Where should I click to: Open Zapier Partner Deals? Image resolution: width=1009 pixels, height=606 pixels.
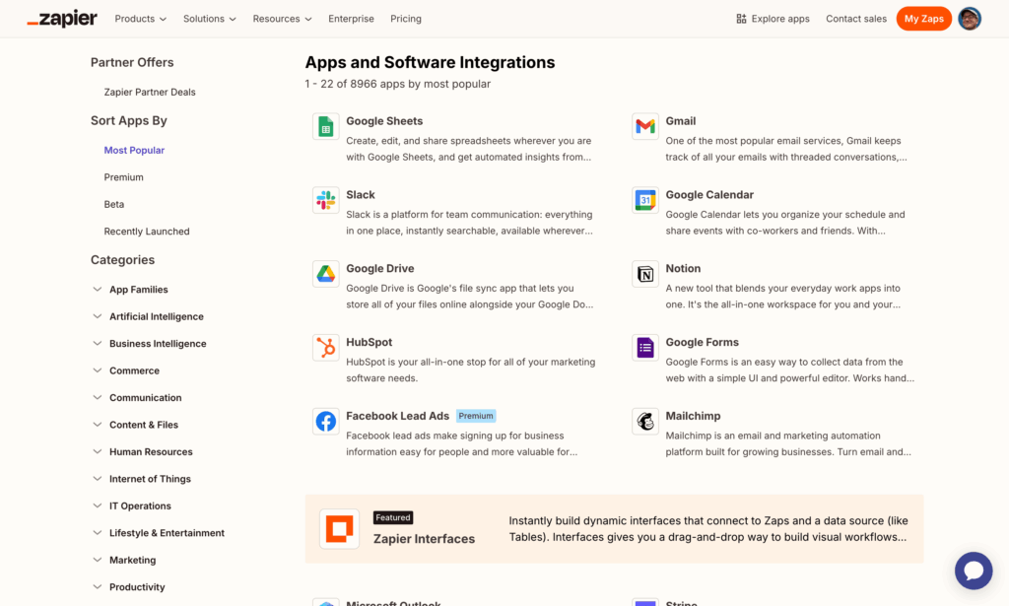pos(150,92)
